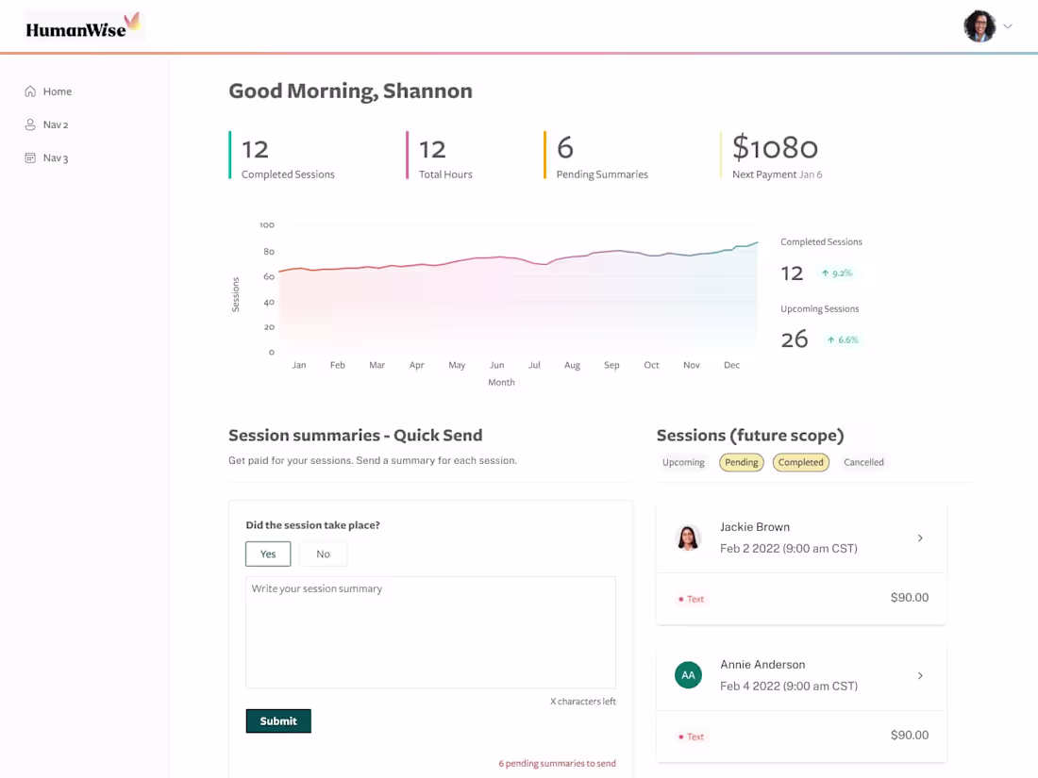1038x778 pixels.
Task: Select the Cancelled sessions filter
Action: tap(863, 462)
